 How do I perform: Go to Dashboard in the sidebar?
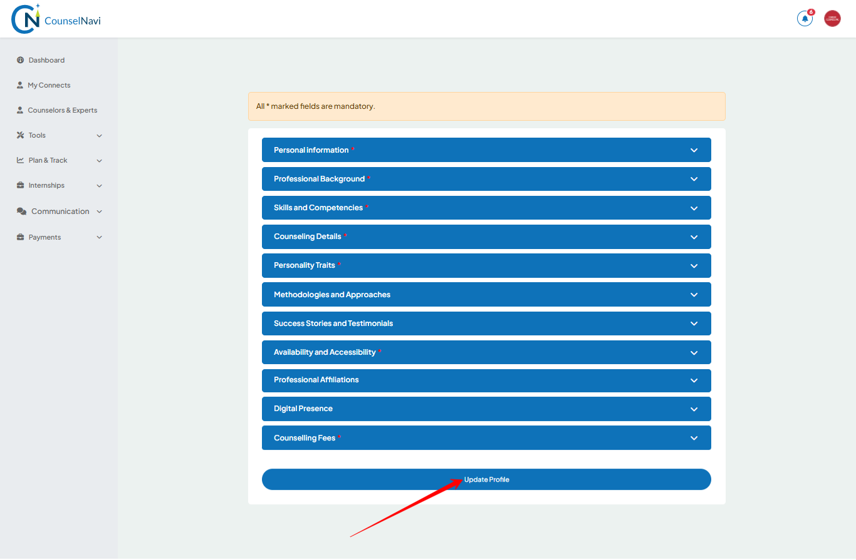[x=46, y=60]
